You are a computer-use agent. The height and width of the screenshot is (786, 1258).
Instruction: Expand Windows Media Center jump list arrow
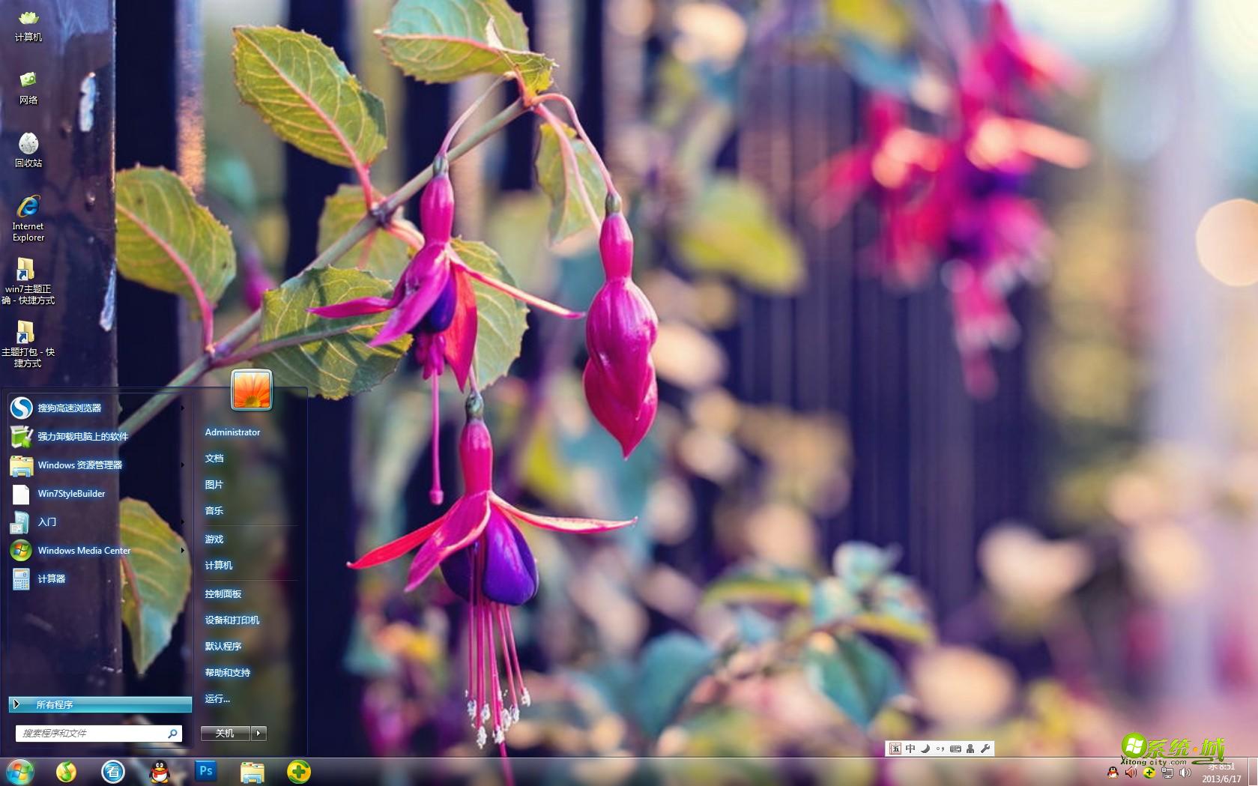point(182,550)
